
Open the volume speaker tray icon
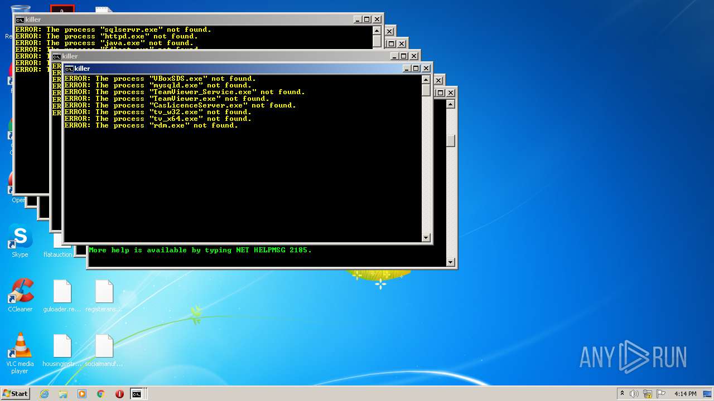(634, 394)
